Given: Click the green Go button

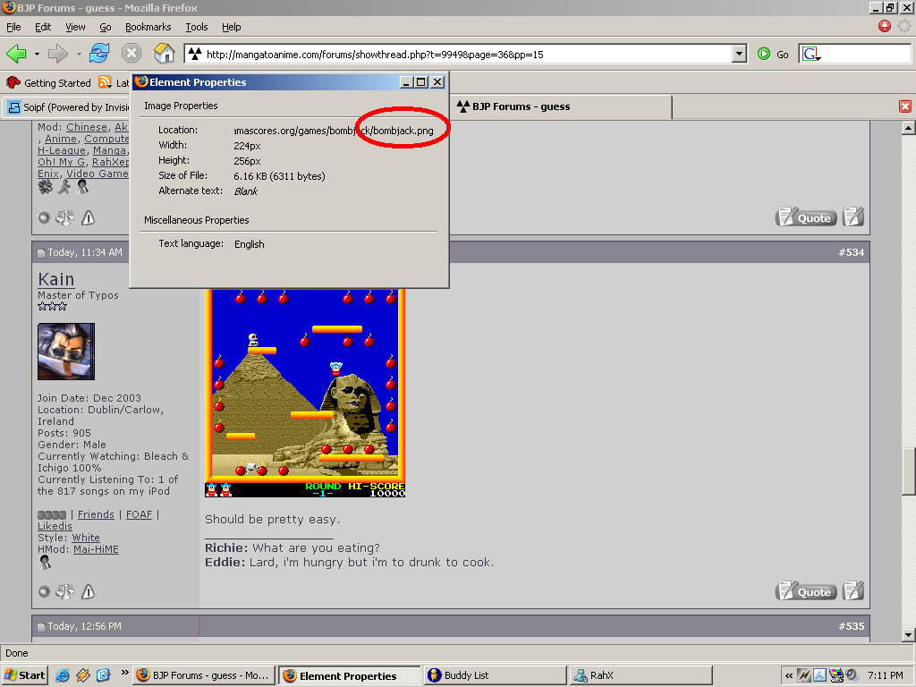Looking at the screenshot, I should coord(773,55).
